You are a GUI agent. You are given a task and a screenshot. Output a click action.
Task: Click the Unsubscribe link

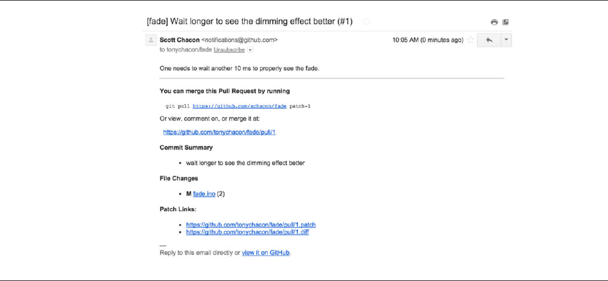pos(229,50)
